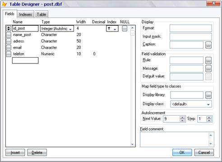
Task: Confirm with the OK button
Action: [182, 153]
